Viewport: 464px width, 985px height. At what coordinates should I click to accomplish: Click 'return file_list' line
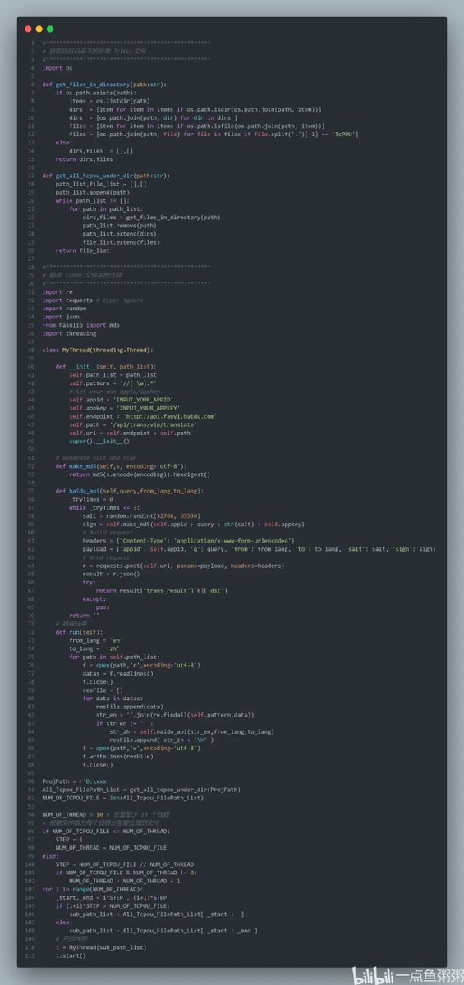point(82,250)
